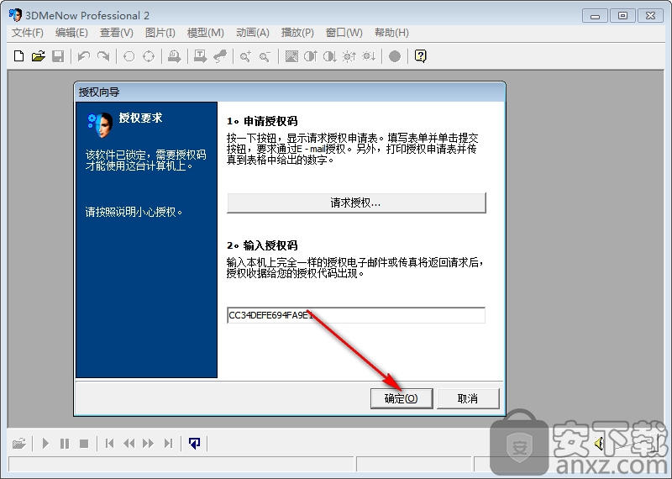Click the Play button in playback bar
The image size is (672, 479).
click(x=45, y=443)
